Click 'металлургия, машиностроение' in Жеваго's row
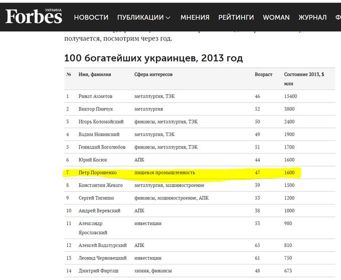 click(169, 185)
